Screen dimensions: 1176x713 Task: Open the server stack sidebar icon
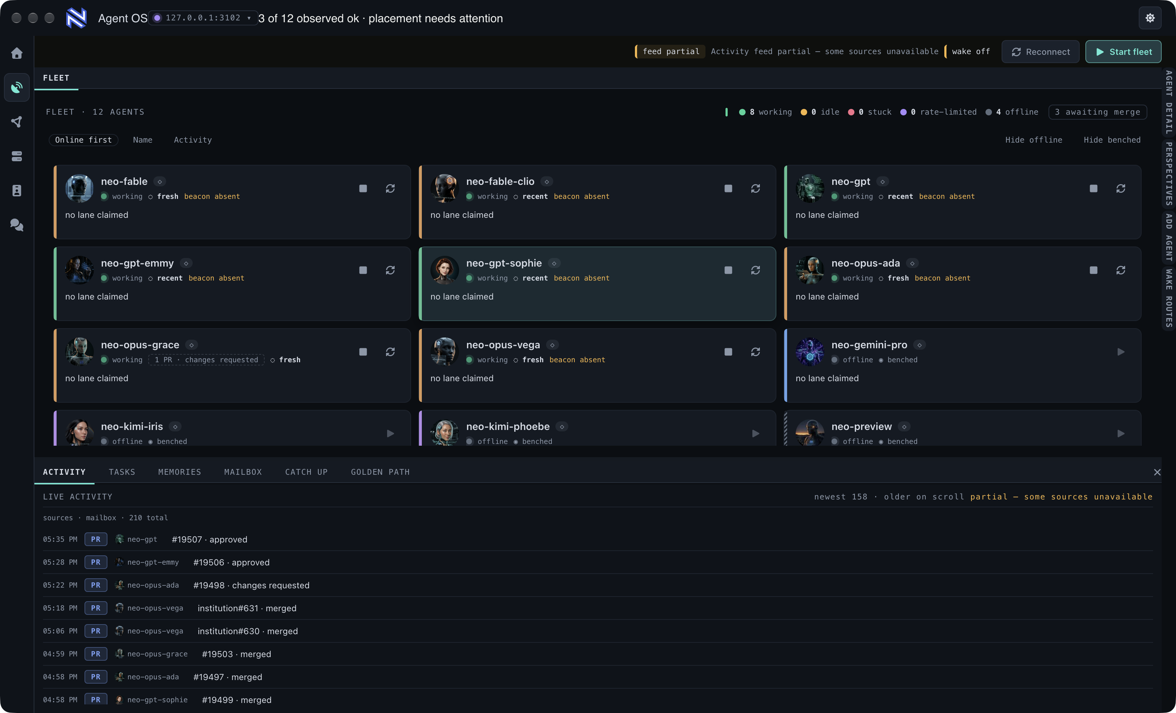pos(17,156)
